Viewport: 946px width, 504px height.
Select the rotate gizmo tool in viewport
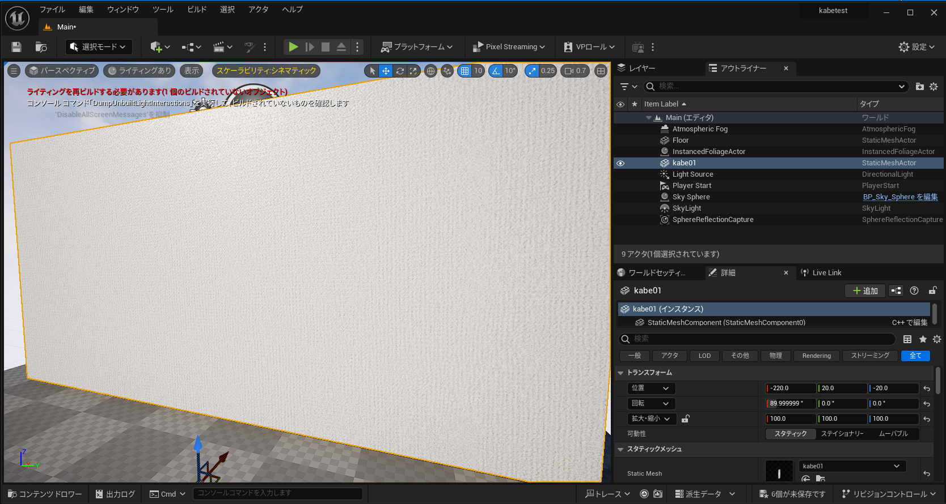pyautogui.click(x=400, y=71)
